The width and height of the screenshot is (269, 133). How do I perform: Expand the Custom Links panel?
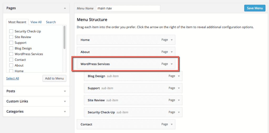[65, 101]
